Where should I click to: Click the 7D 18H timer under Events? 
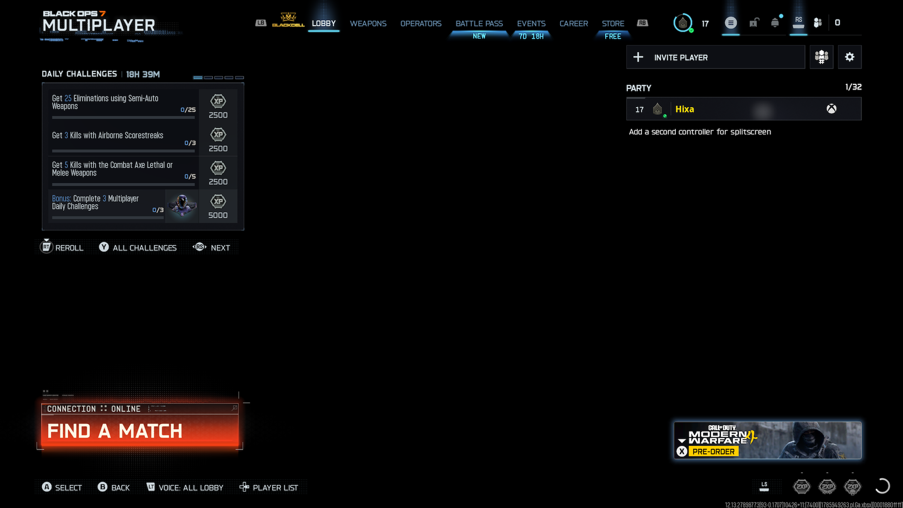(531, 36)
